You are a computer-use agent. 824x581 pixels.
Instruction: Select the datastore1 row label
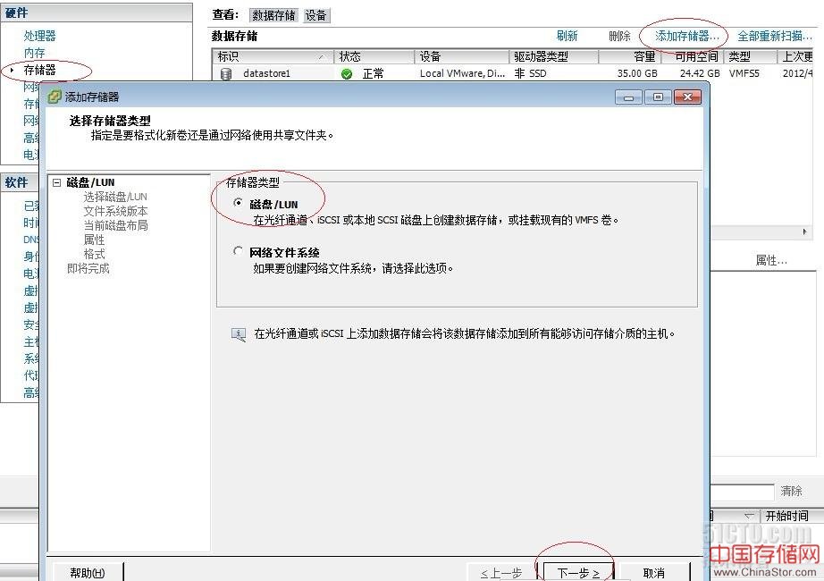tap(266, 73)
